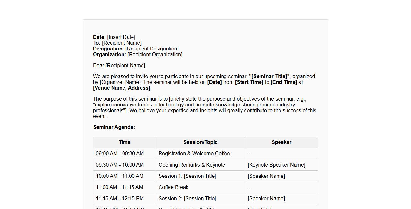The image size is (411, 209).
Task: Select the [Venue Name, Address] placeholder
Action: 122,88
